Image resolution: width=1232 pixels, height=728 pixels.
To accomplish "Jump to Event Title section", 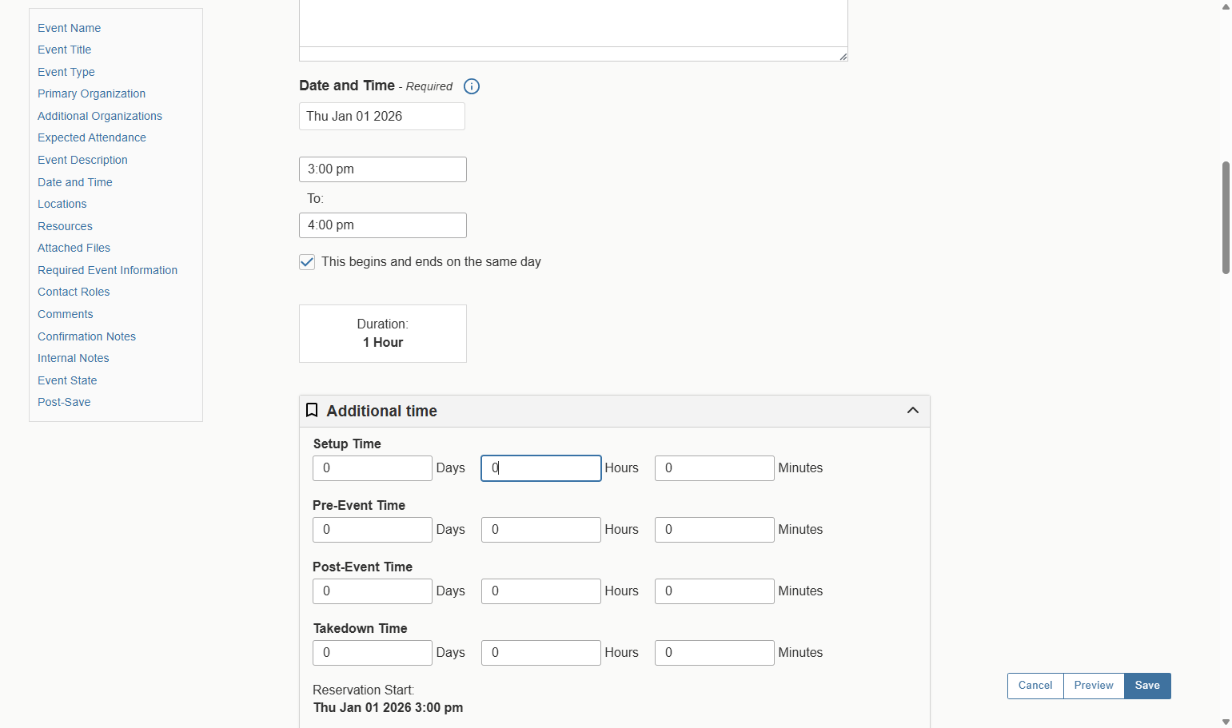I will point(64,50).
